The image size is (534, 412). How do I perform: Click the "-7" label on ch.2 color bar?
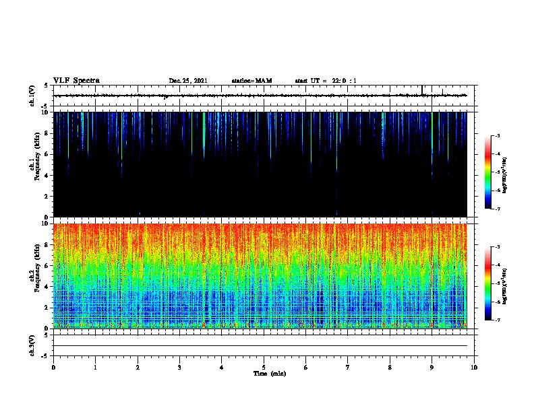(497, 320)
